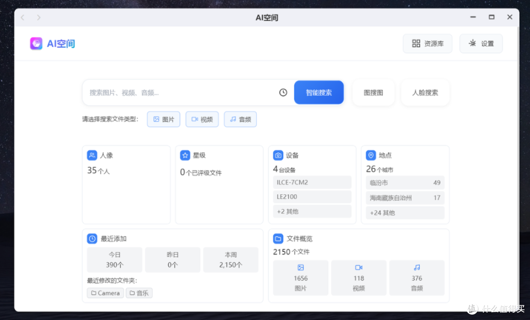This screenshot has width=530, height=320.
Task: Click the 35个人 count
Action: (x=98, y=171)
